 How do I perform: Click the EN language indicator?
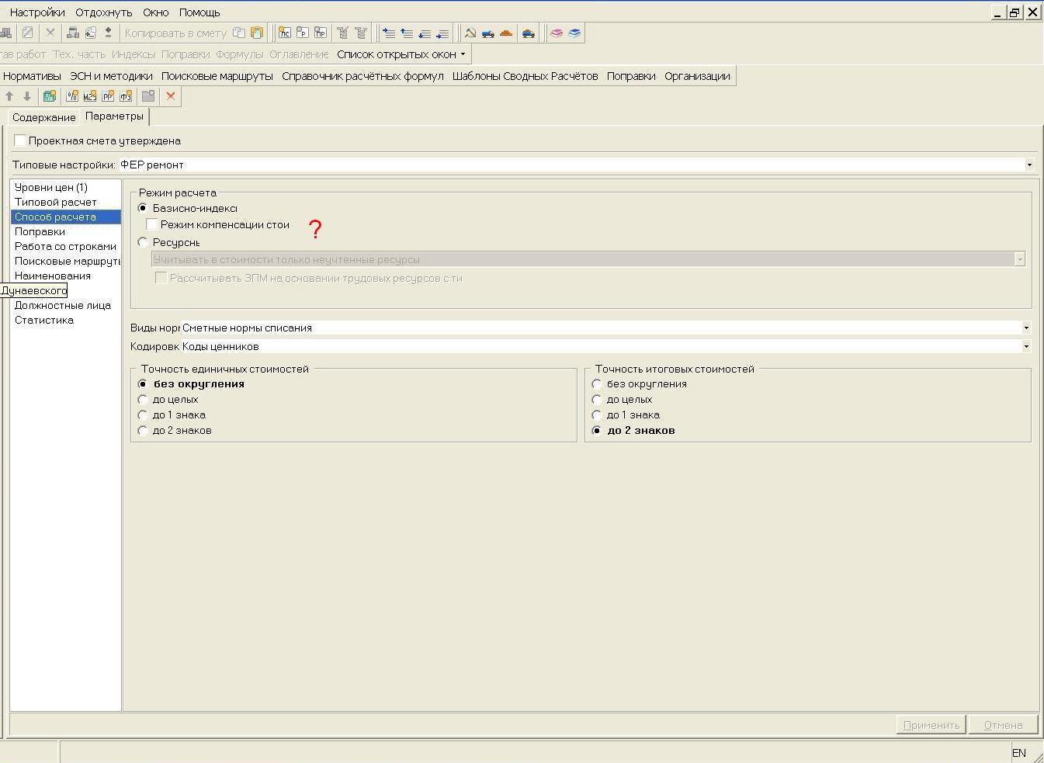(x=1019, y=753)
